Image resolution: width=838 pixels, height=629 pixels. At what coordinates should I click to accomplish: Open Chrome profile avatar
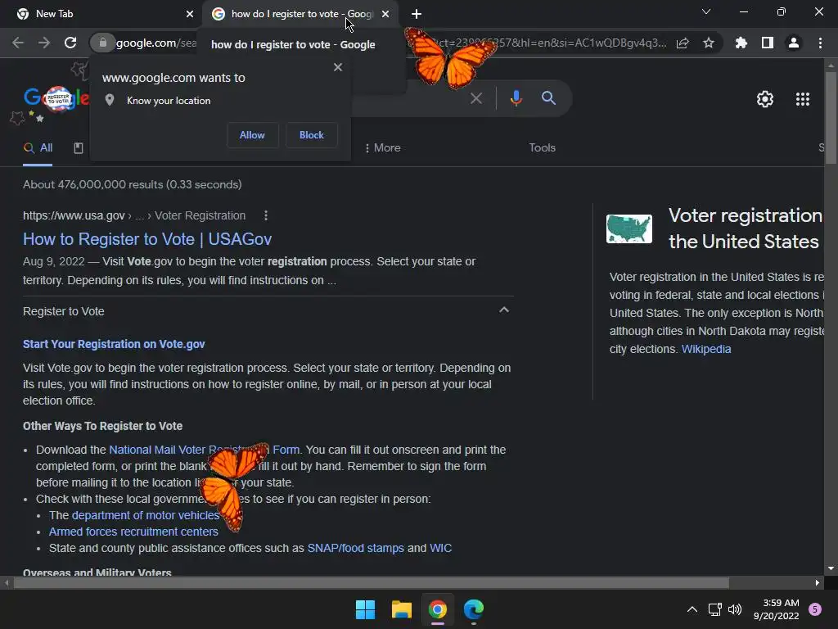(794, 43)
